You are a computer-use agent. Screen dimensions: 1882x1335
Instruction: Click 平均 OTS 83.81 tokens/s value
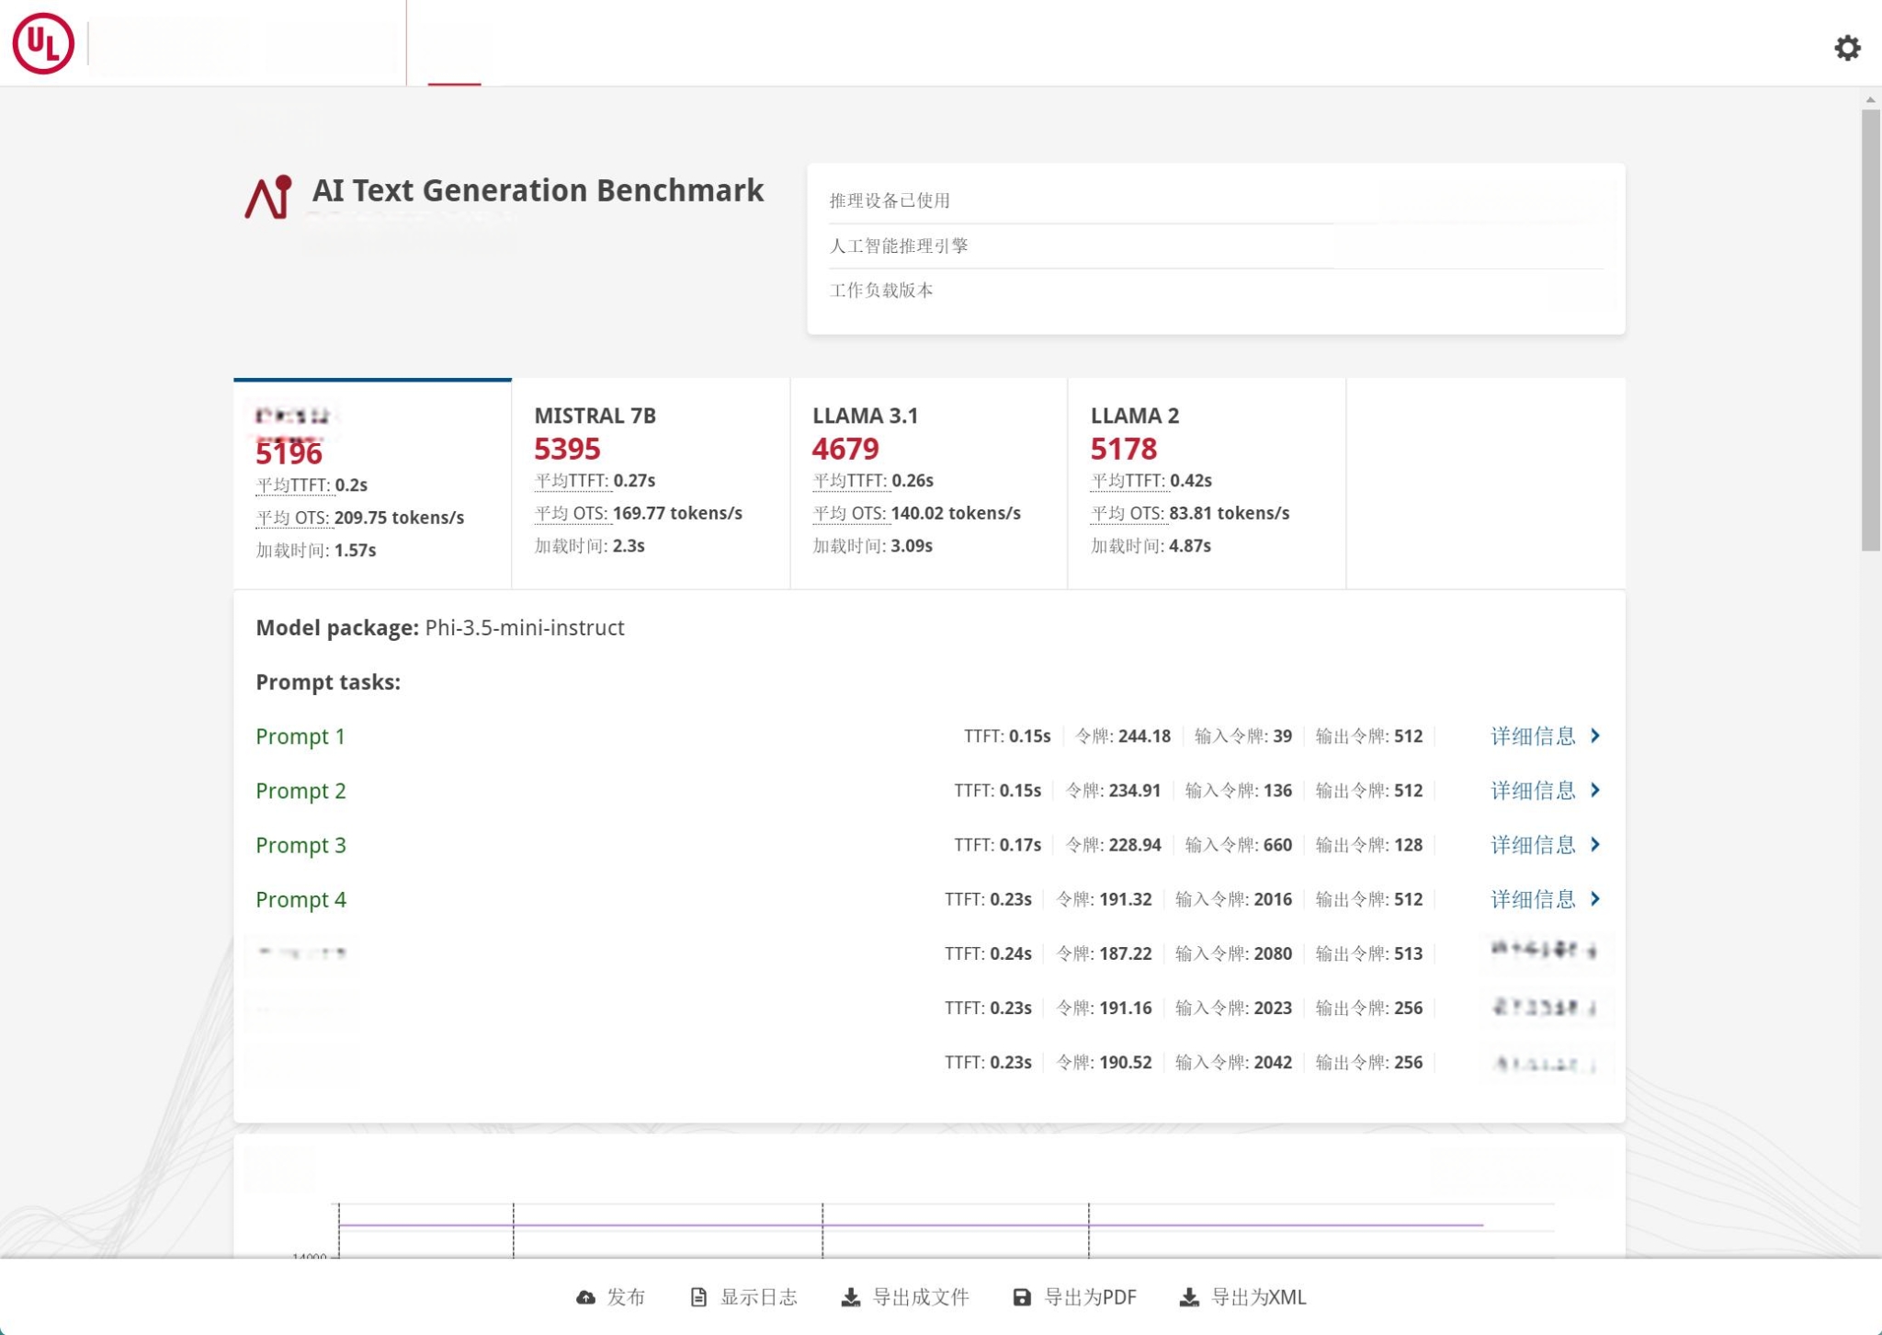1229,513
